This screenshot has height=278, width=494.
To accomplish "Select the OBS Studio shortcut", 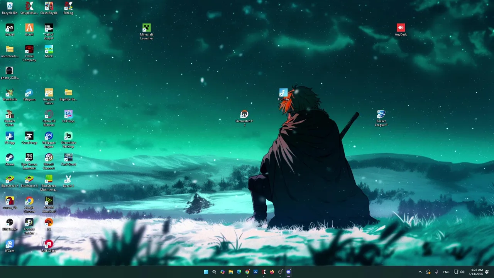I will 10,224.
